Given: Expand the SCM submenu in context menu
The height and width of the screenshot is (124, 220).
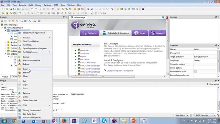Looking at the screenshot, I should point(35,105).
